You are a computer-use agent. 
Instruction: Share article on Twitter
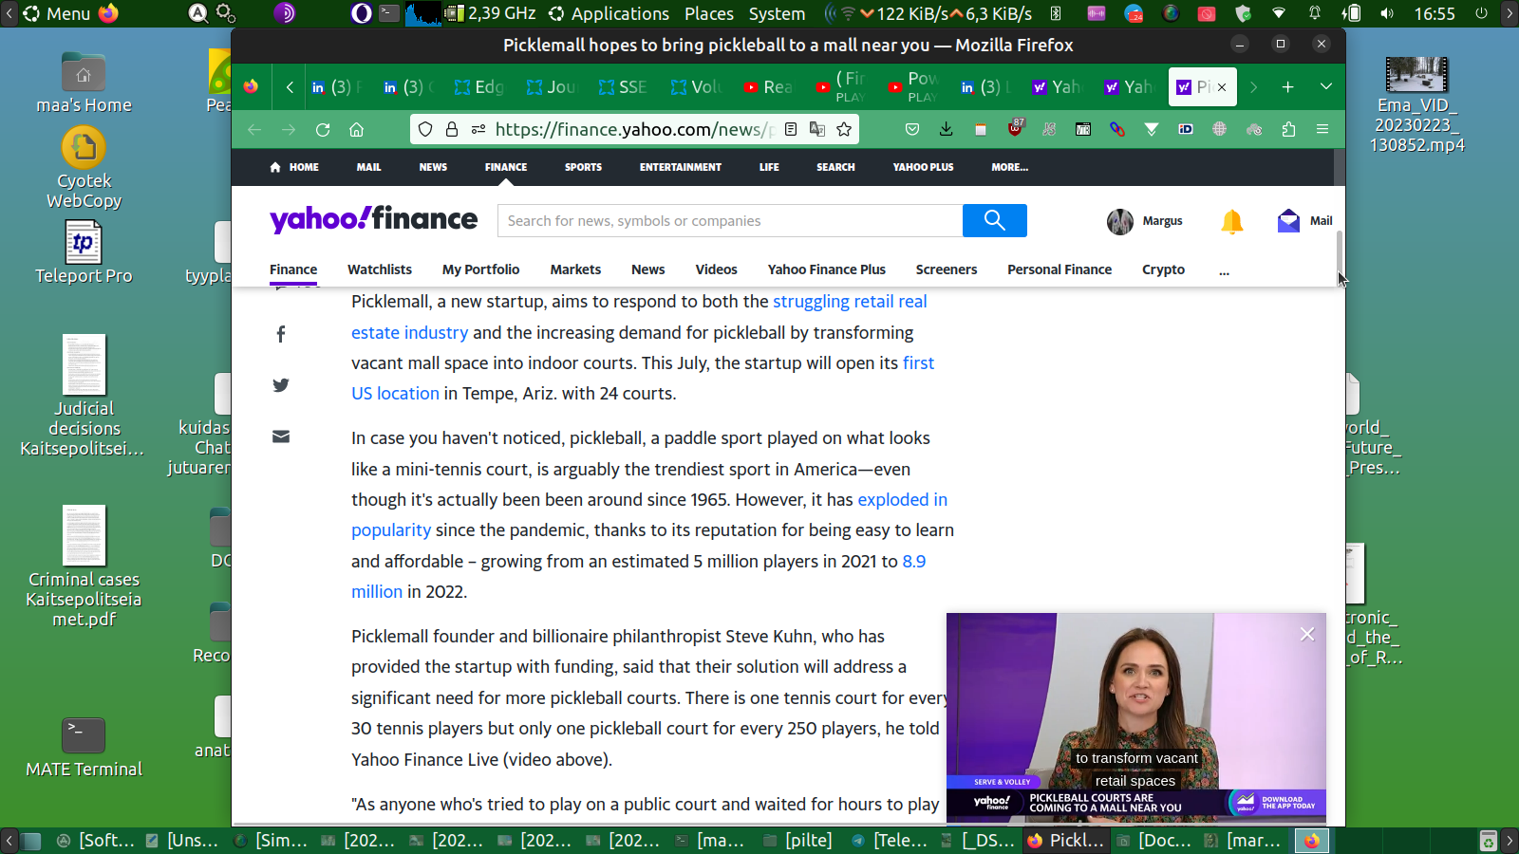[281, 385]
